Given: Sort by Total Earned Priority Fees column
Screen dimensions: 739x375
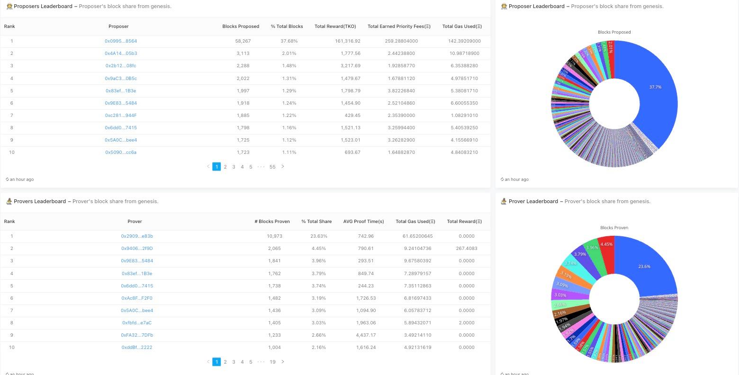Looking at the screenshot, I should pos(399,27).
